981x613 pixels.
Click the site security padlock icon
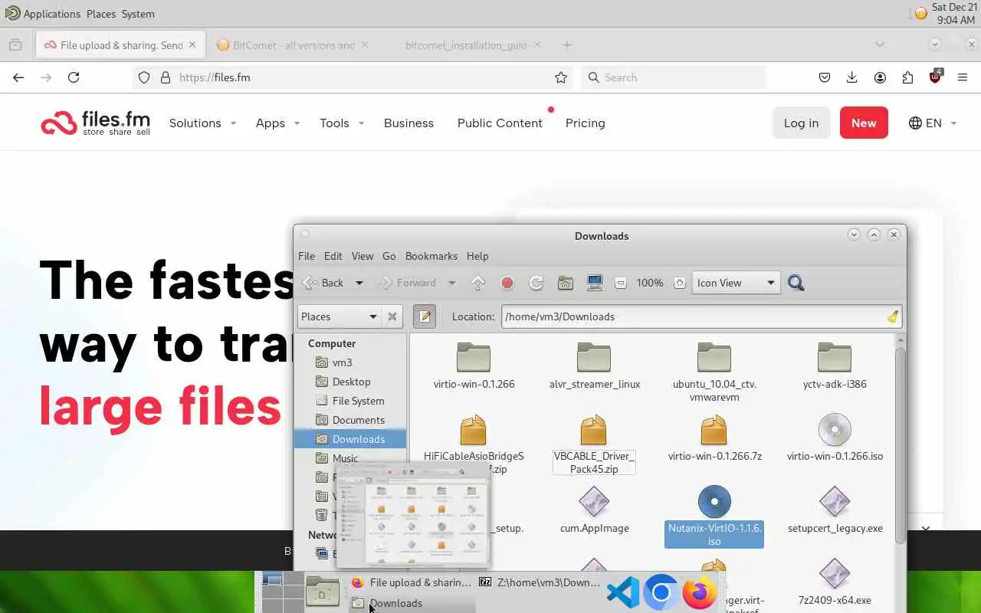[x=165, y=77]
